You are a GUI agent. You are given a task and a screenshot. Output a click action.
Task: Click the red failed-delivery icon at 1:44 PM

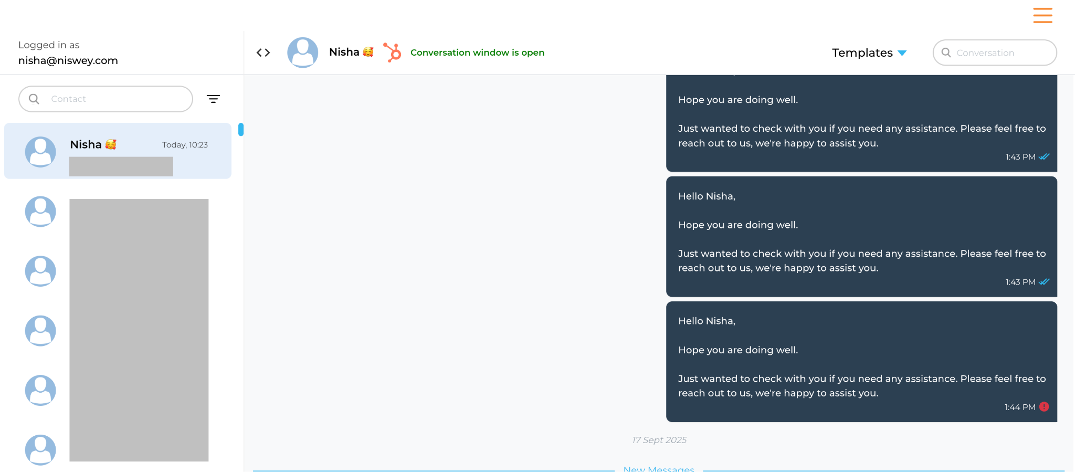[1044, 406]
